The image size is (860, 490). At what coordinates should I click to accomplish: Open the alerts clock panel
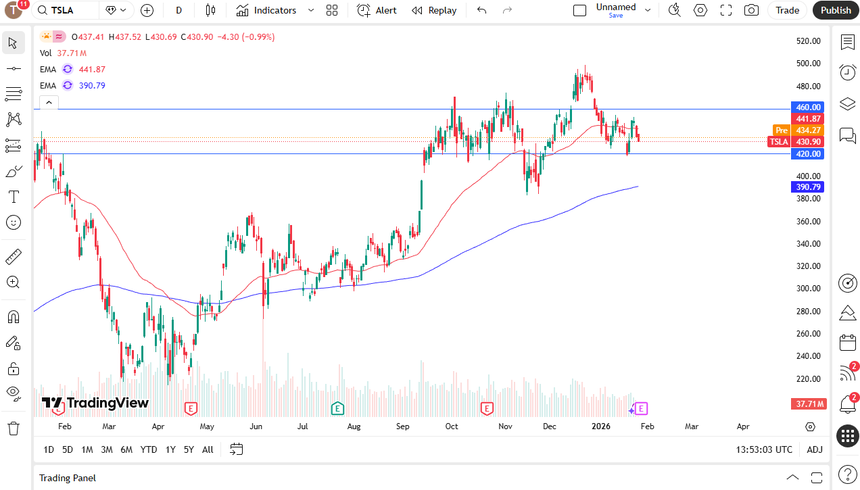click(x=848, y=72)
